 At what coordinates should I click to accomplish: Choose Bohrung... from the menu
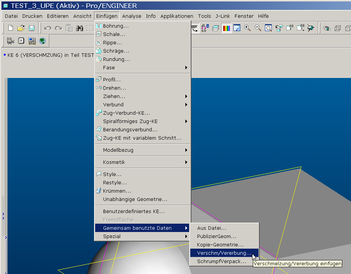click(143, 26)
